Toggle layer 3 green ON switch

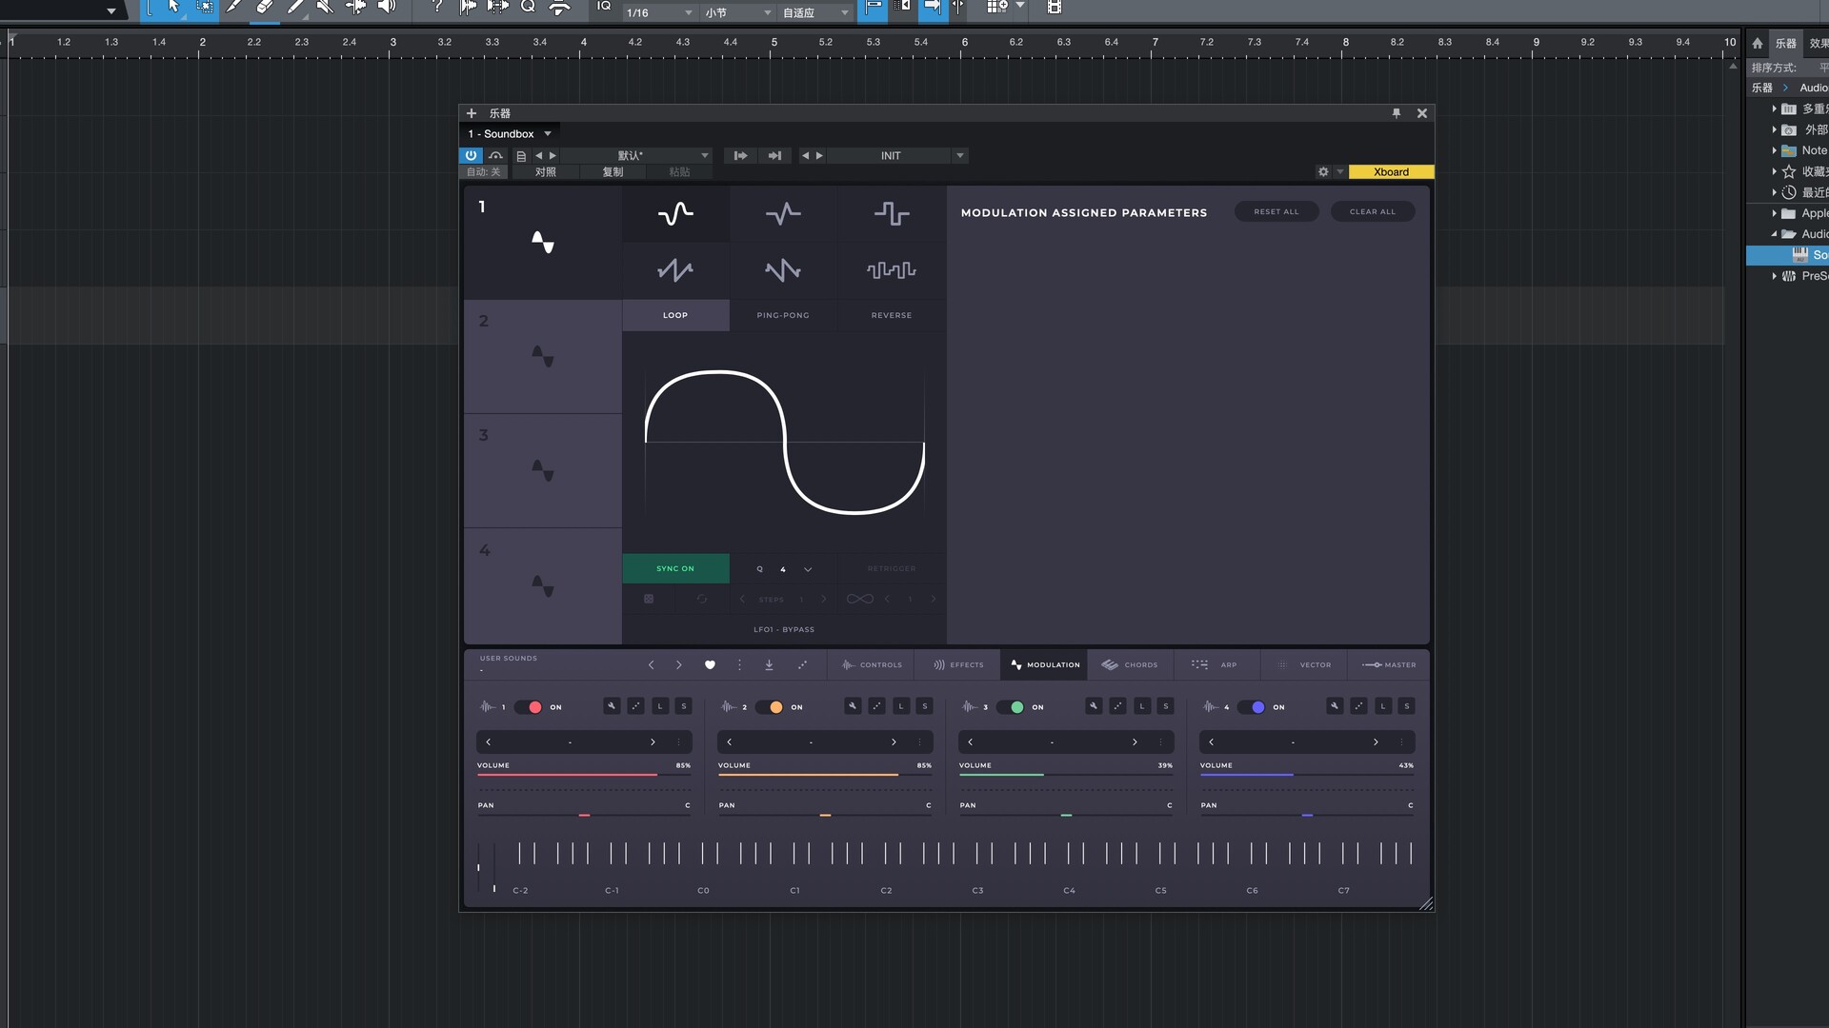[x=1011, y=707]
